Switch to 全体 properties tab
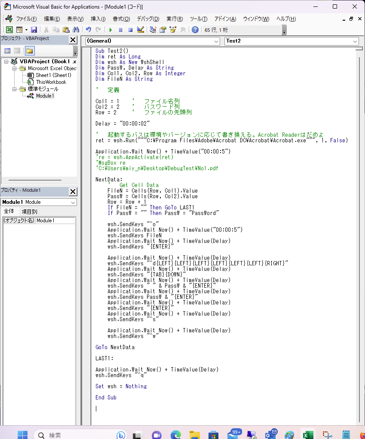The width and height of the screenshot is (365, 439). click(9, 211)
